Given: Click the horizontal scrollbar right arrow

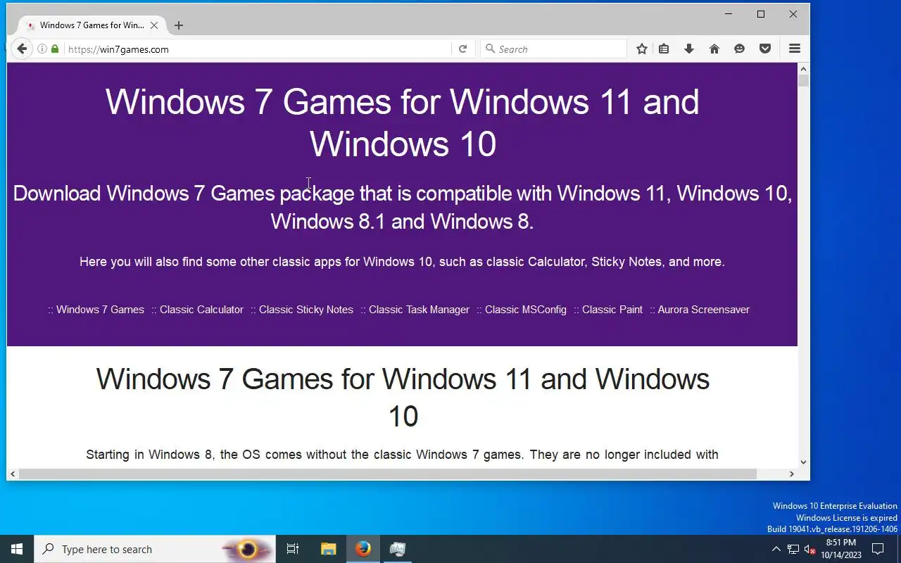Looking at the screenshot, I should coord(791,474).
